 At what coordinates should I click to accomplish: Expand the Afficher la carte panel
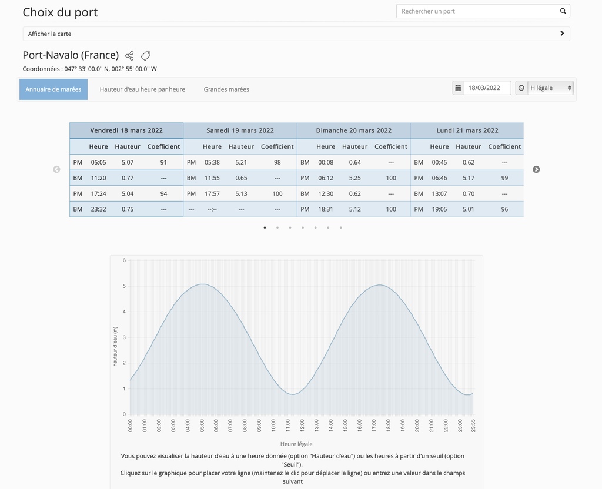(x=296, y=34)
